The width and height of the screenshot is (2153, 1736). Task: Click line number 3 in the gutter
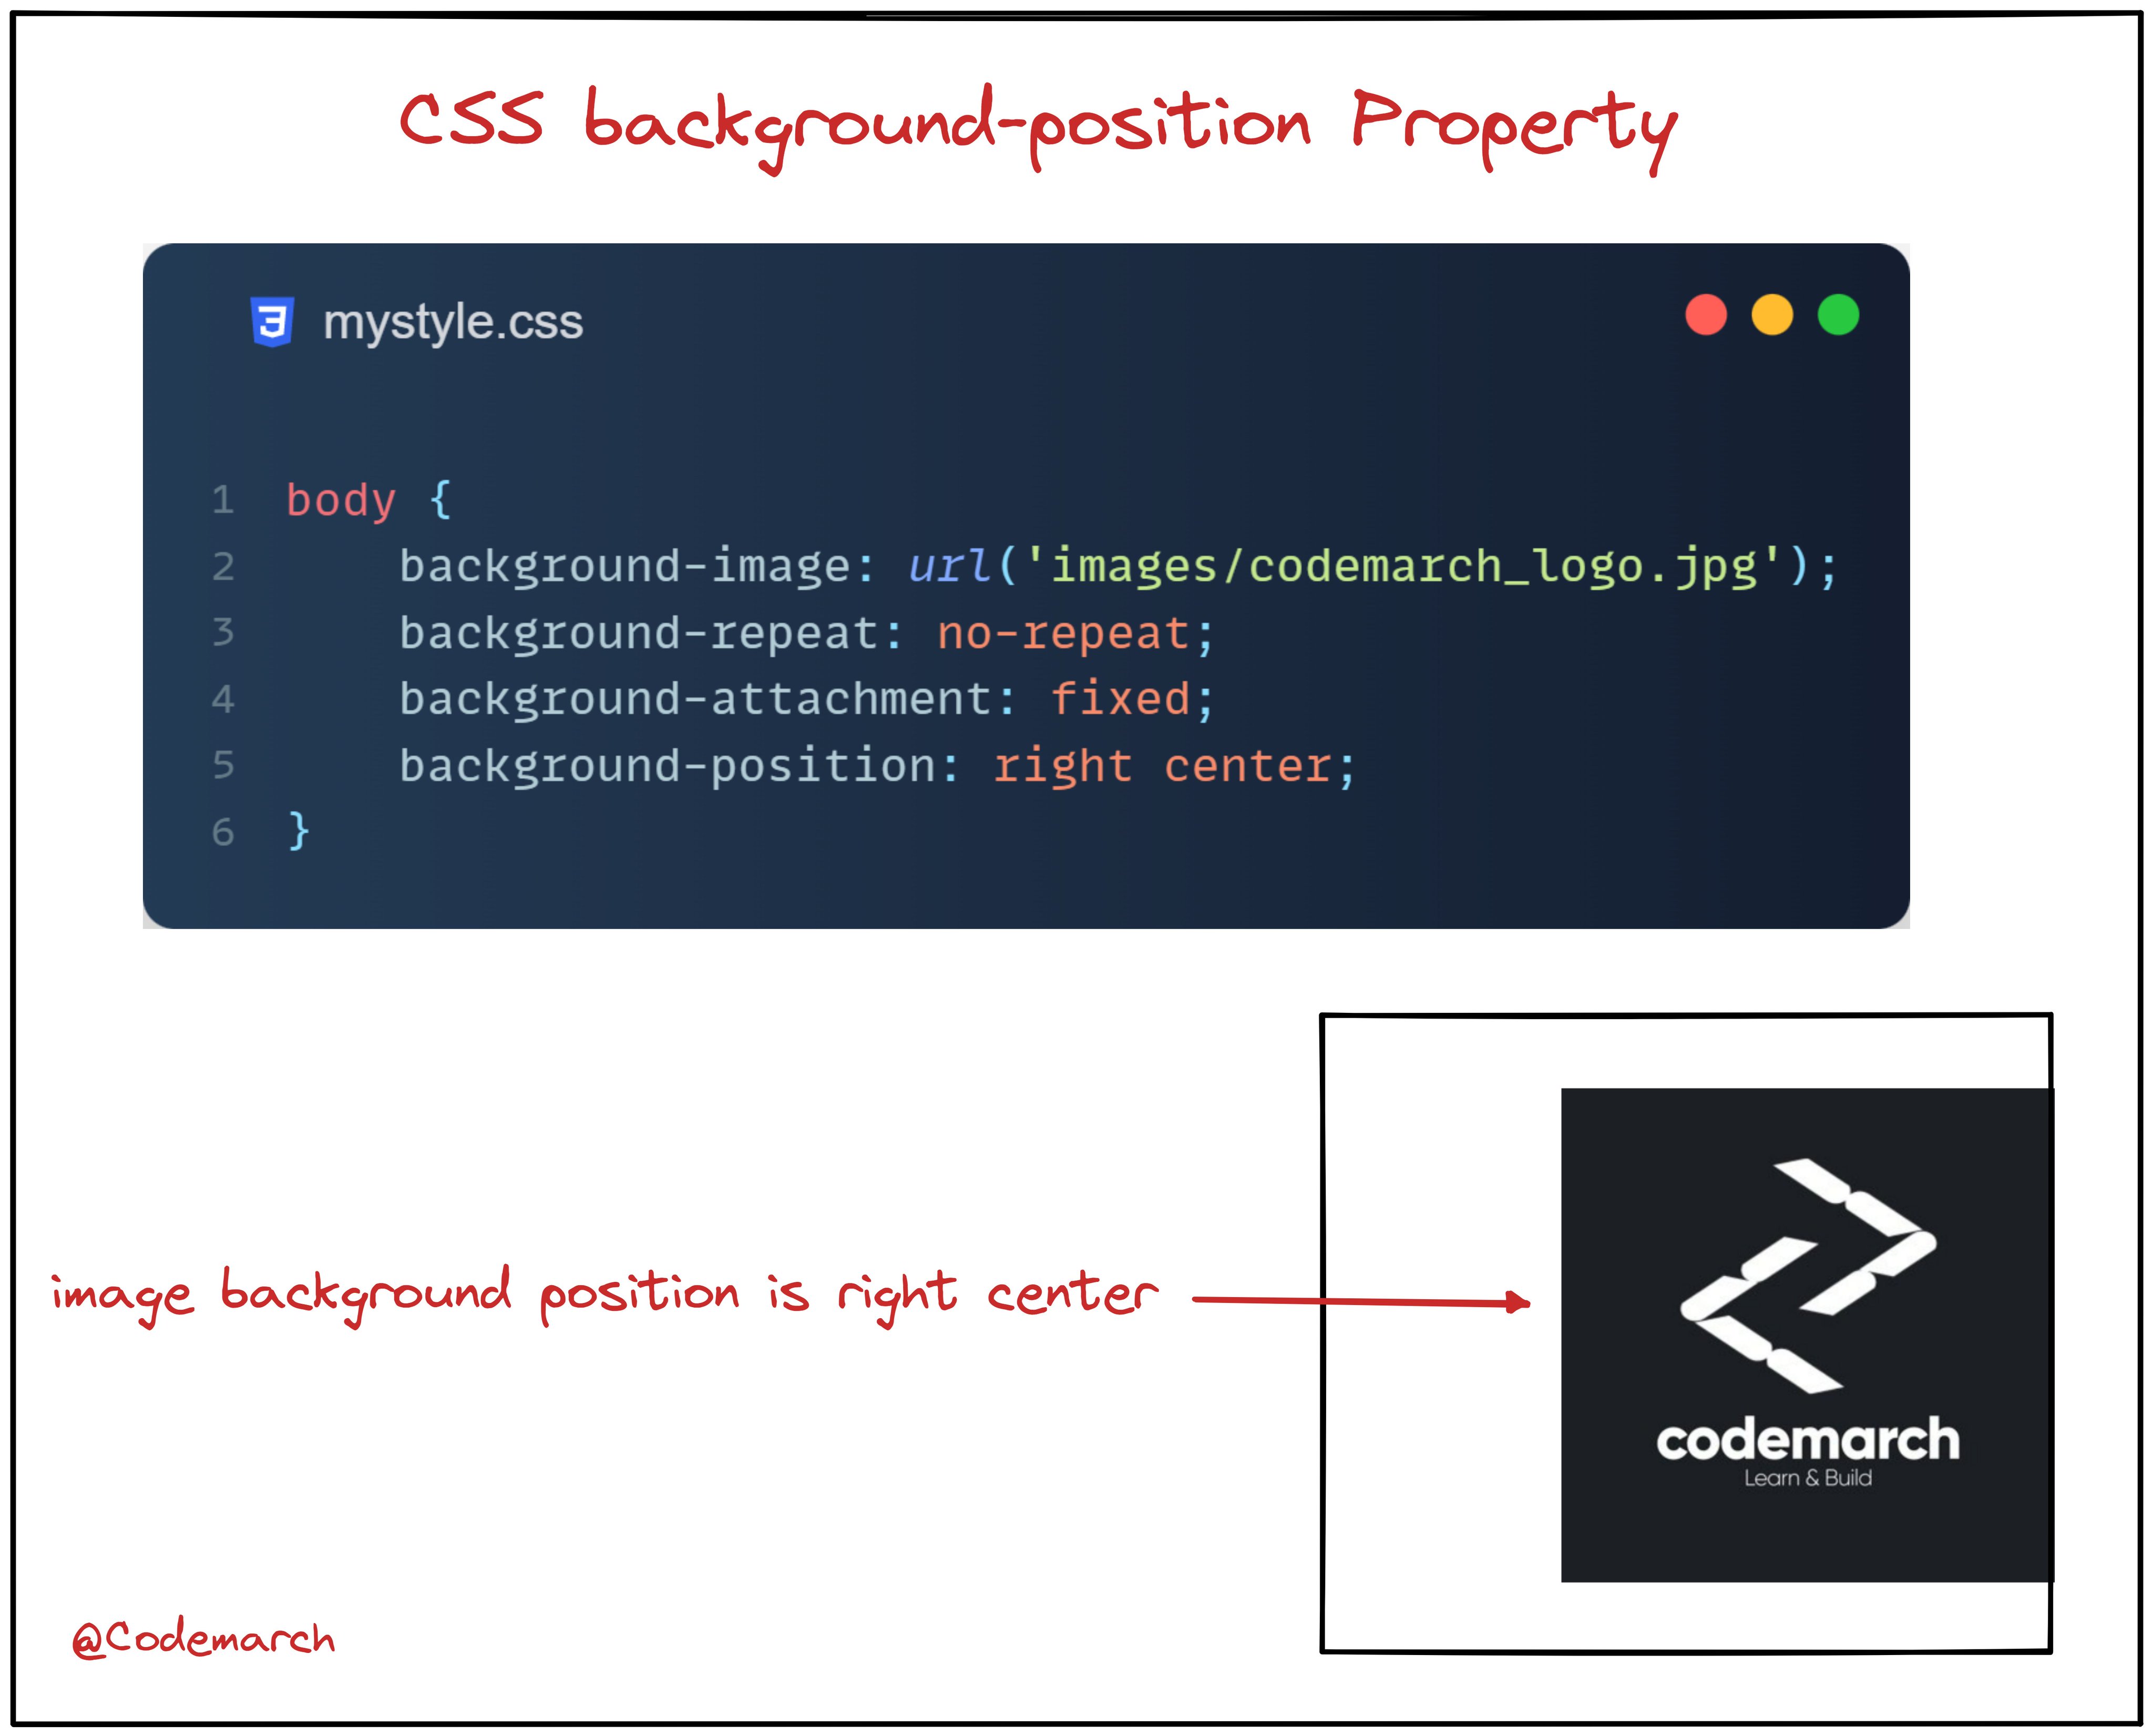222,632
